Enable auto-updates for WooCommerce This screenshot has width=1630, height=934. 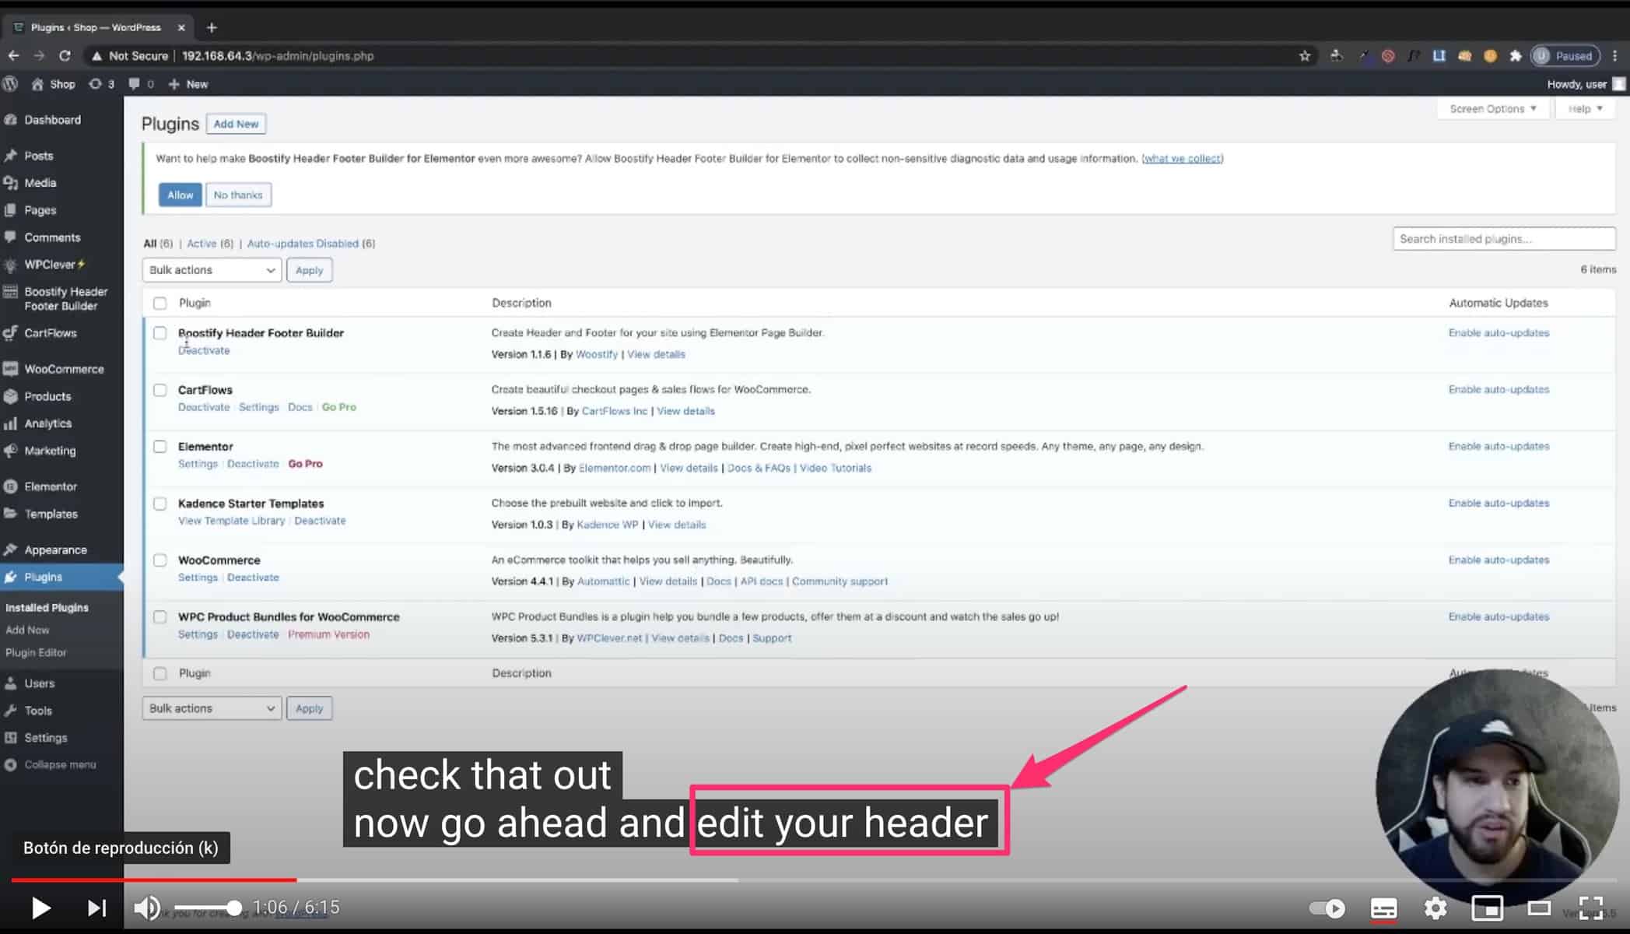point(1499,560)
